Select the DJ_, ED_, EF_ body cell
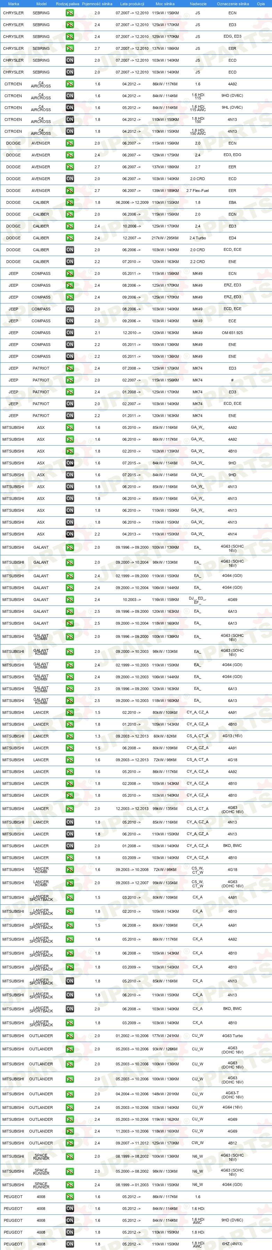Screen dimensions: 272x1250 tap(197, 600)
